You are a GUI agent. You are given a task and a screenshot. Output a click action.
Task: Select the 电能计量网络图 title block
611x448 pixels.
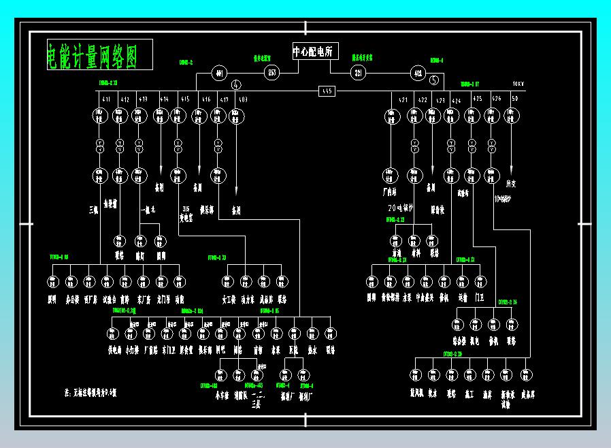point(100,54)
